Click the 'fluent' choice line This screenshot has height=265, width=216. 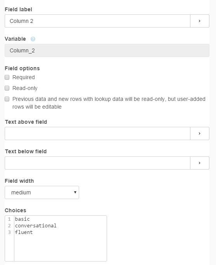point(24,232)
